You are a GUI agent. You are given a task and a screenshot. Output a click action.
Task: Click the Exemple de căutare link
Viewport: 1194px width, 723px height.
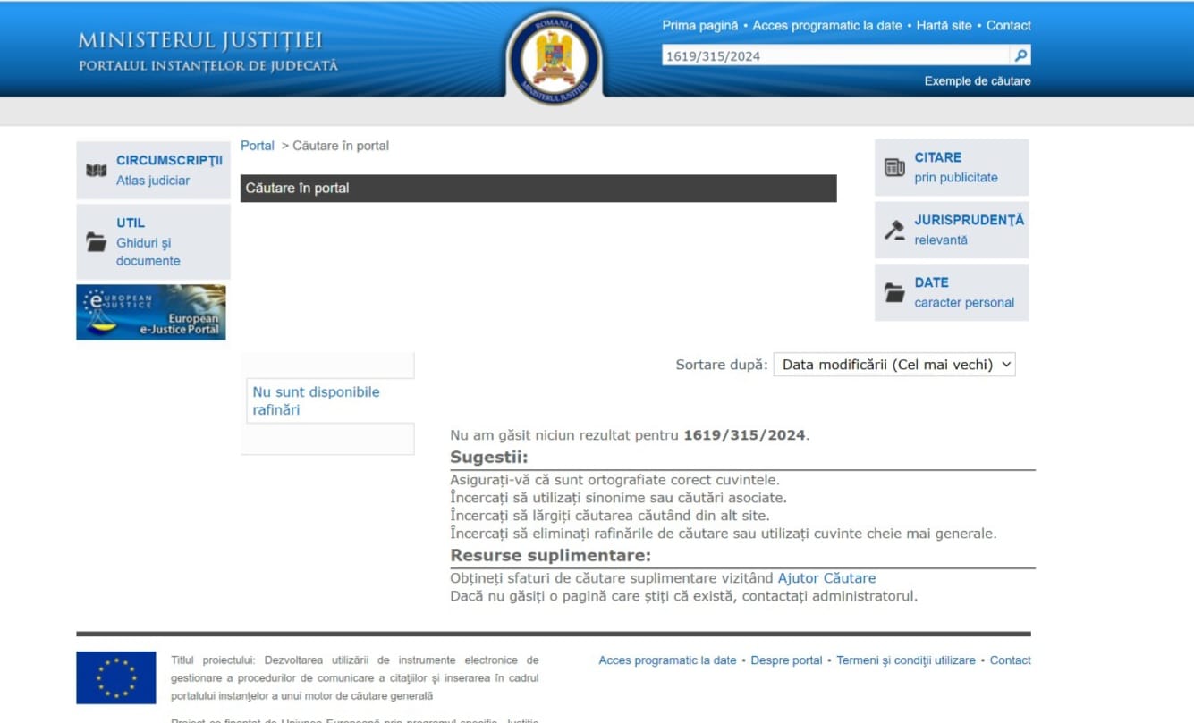tap(977, 81)
